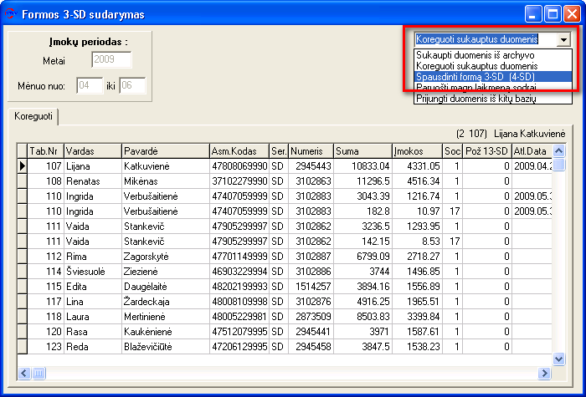Switch to the Koreguoti tab
586x397 pixels.
point(33,116)
